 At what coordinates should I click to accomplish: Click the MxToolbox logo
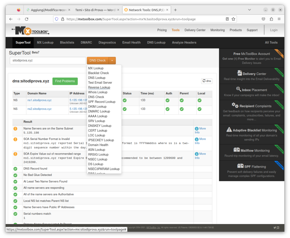click(31, 31)
